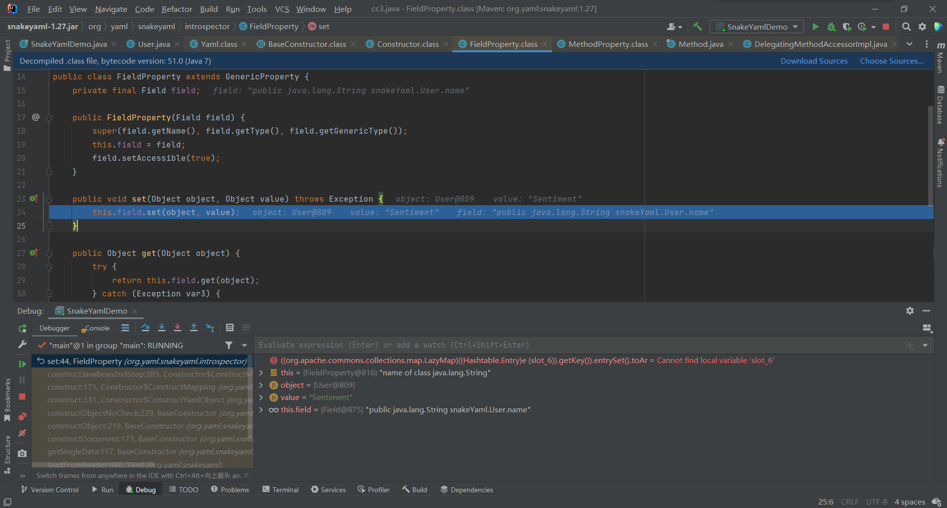Open editor tab options three-dot menu
Viewport: 947px width, 508px height.
click(927, 44)
